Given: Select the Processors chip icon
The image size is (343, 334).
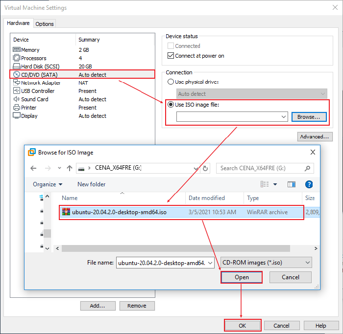Looking at the screenshot, I should 16,58.
